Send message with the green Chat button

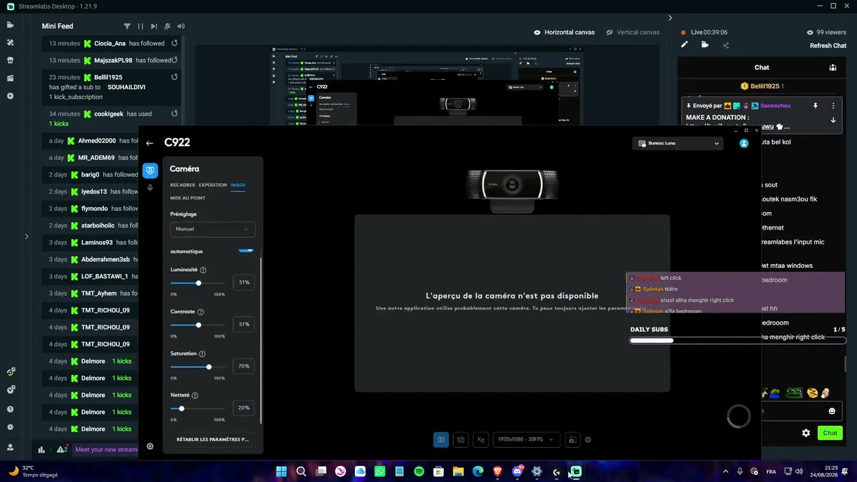tap(830, 433)
